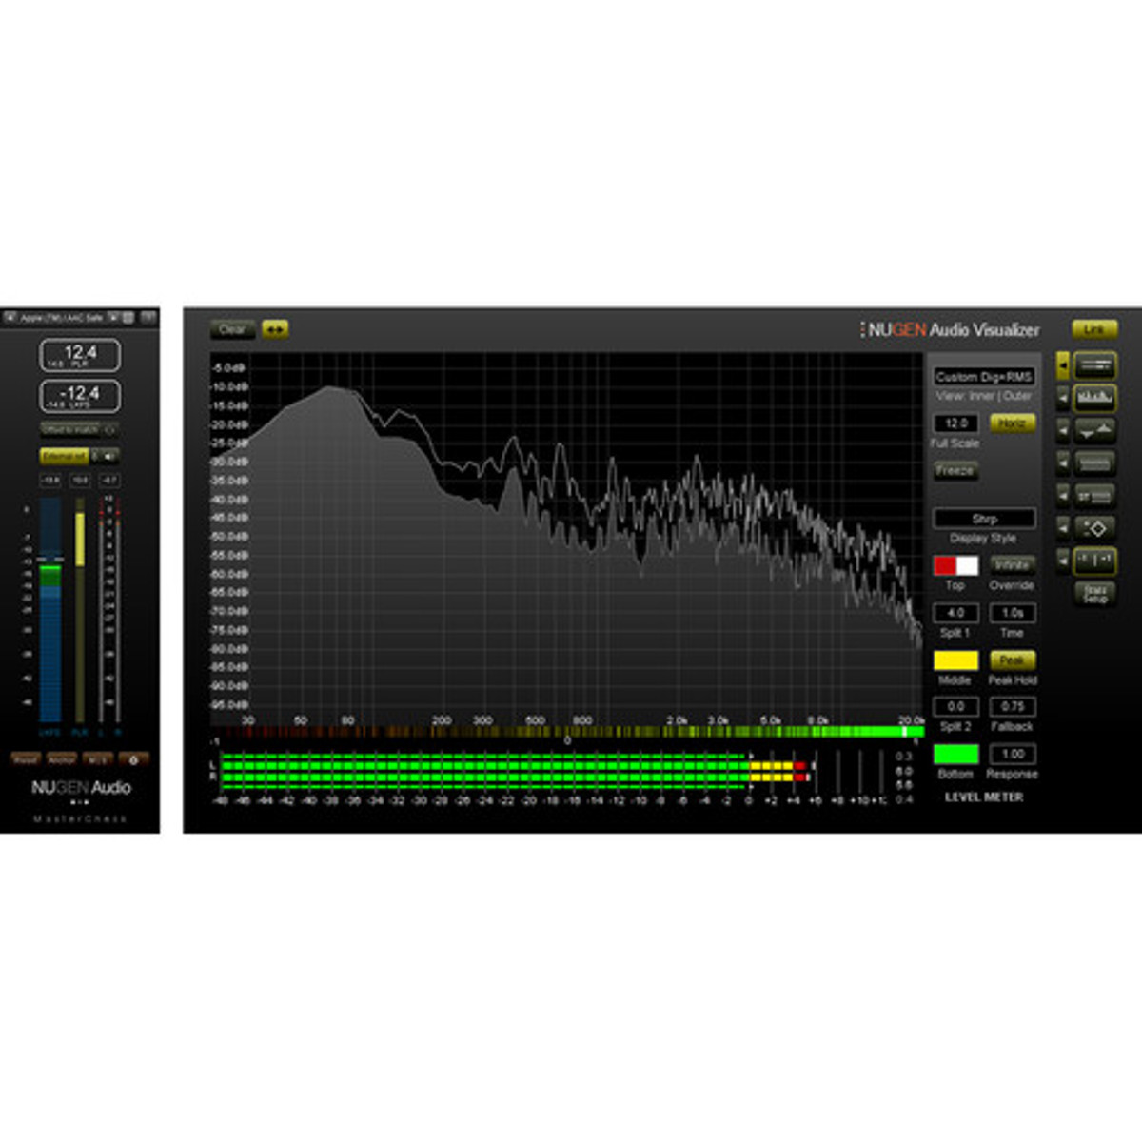The height and width of the screenshot is (1142, 1142).
Task: Click the yellow arrow beside level meter view
Action: pos(1063,365)
